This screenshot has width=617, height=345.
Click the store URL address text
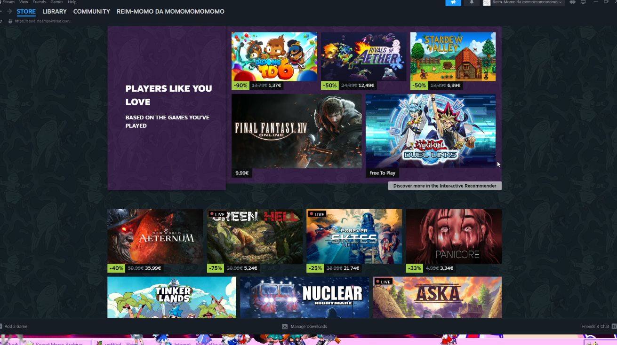pos(42,21)
